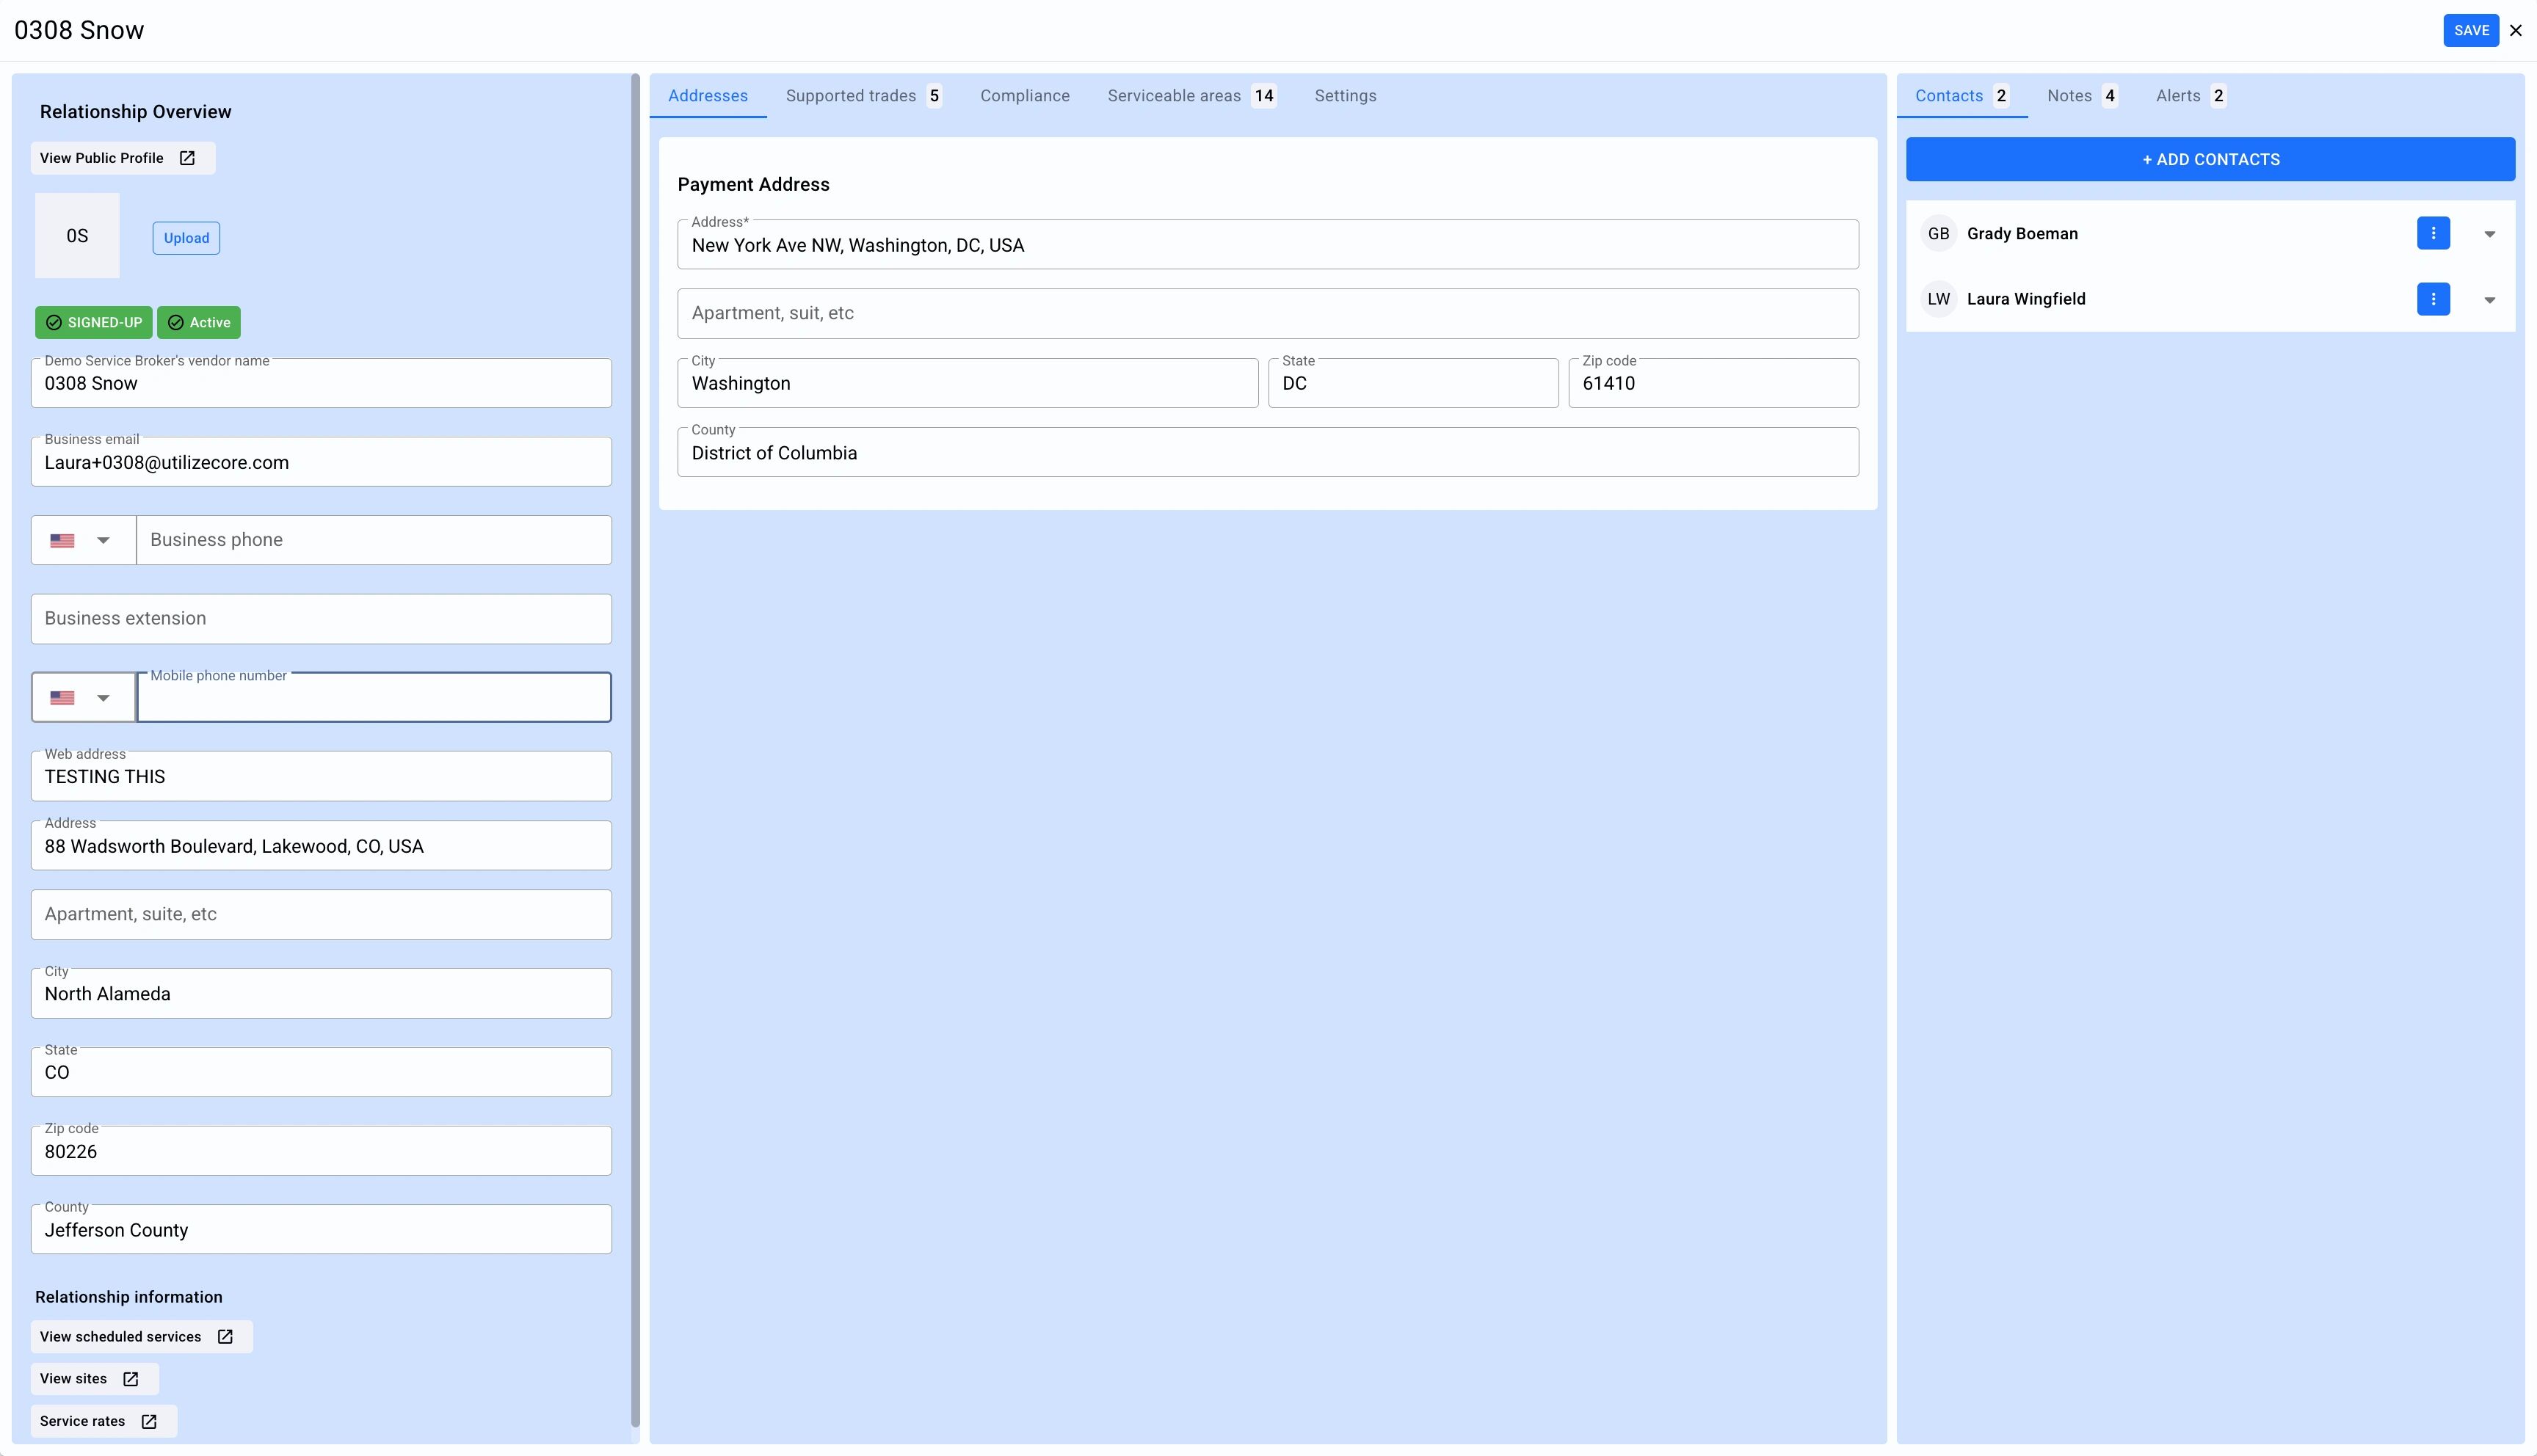Open three-dot menu for Grady Boeman
This screenshot has height=1456, width=2537.
coord(2432,233)
